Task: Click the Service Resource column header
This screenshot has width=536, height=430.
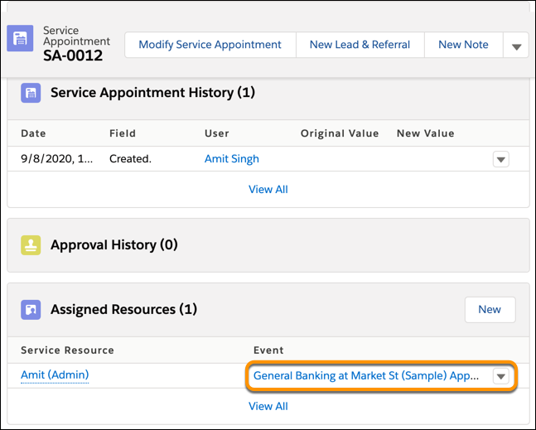Action: pyautogui.click(x=67, y=350)
